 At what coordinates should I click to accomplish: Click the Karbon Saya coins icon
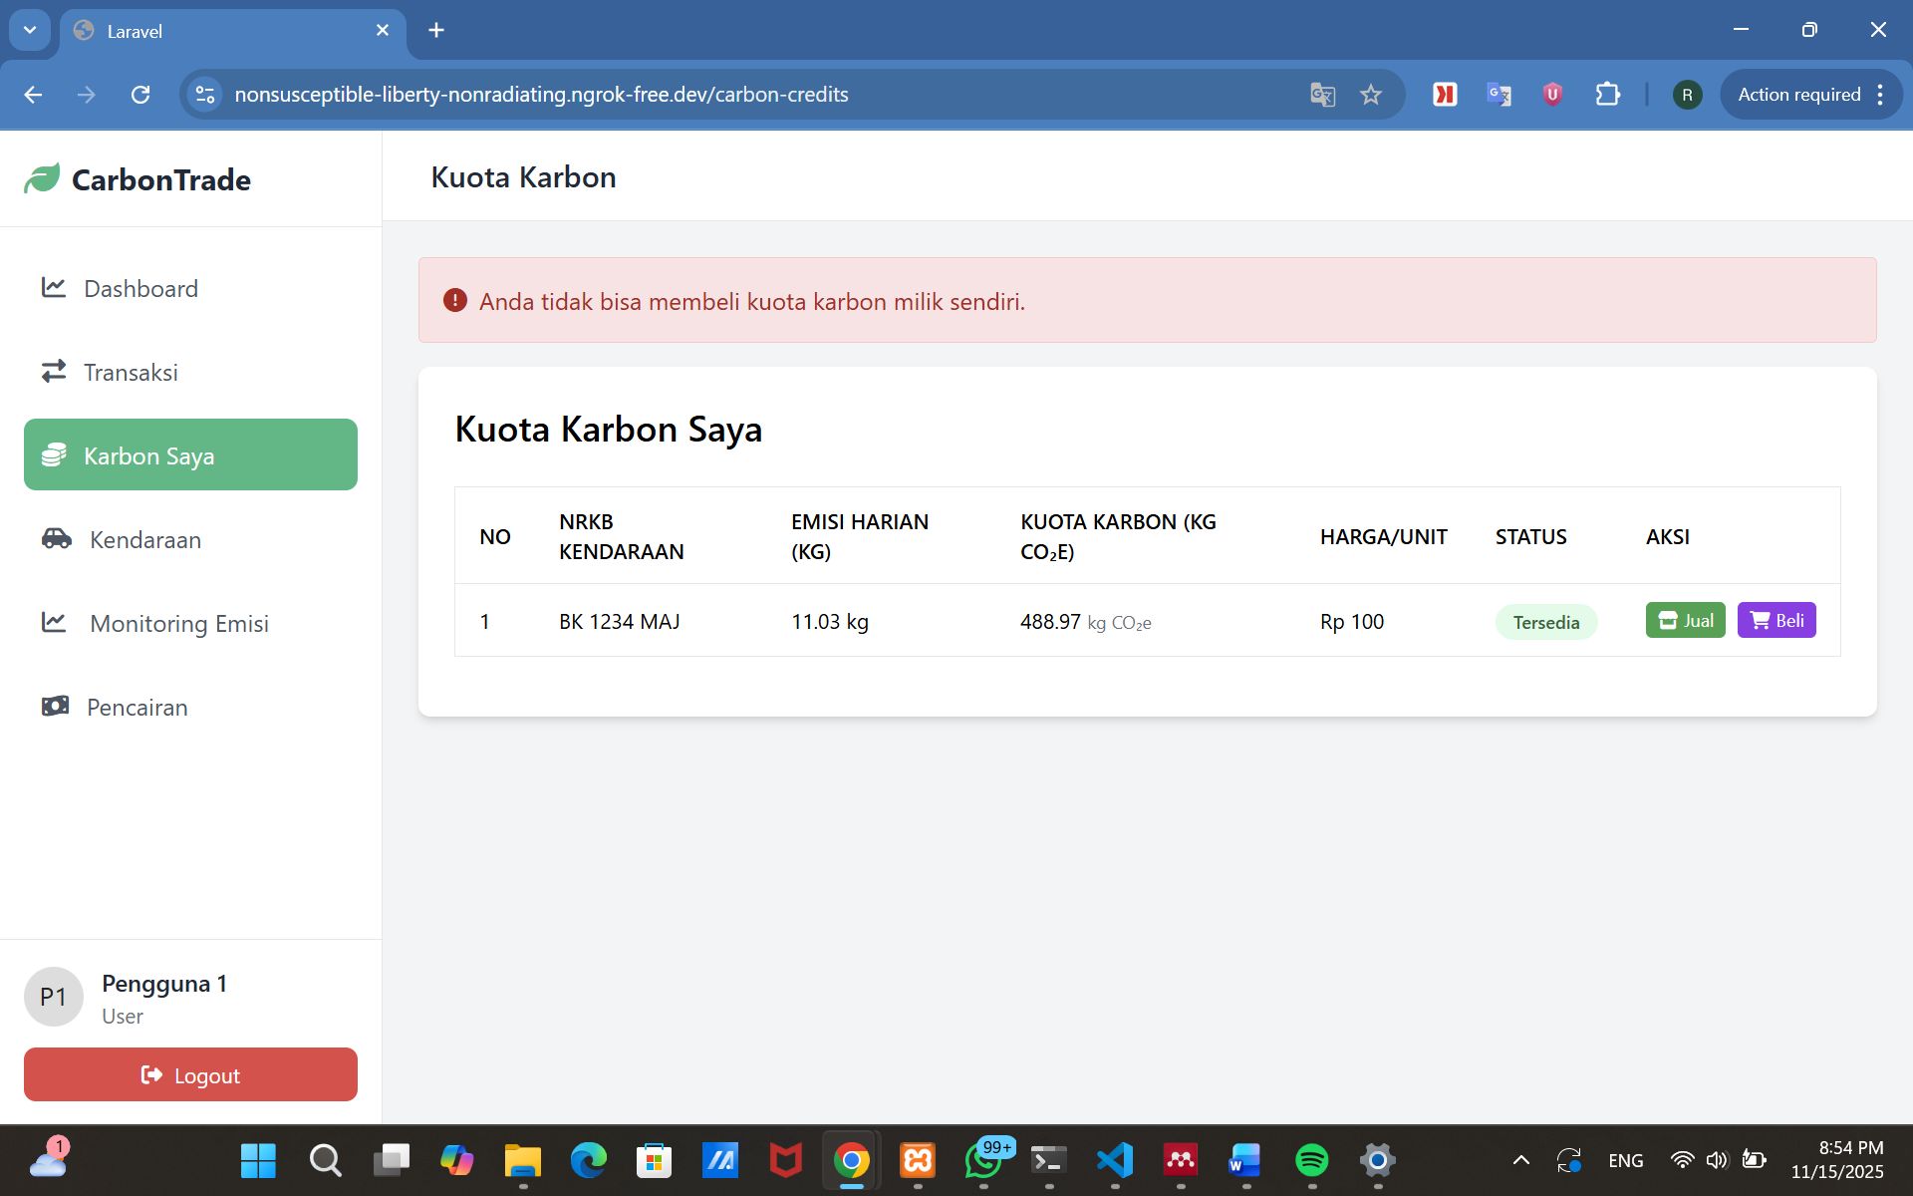tap(54, 455)
